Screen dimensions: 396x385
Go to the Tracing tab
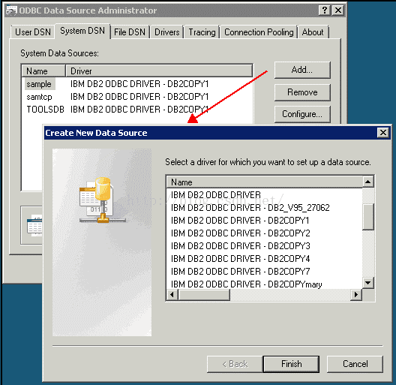click(202, 32)
